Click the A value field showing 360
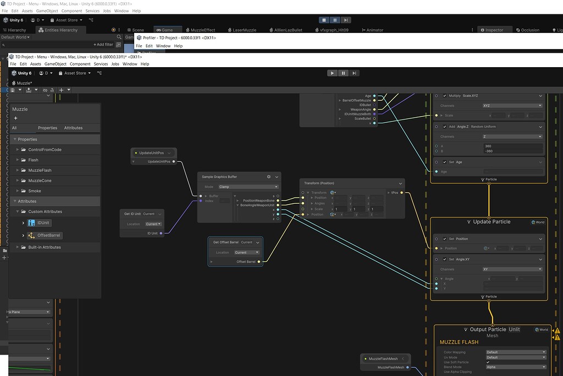The height and width of the screenshot is (376, 563). (x=514, y=146)
